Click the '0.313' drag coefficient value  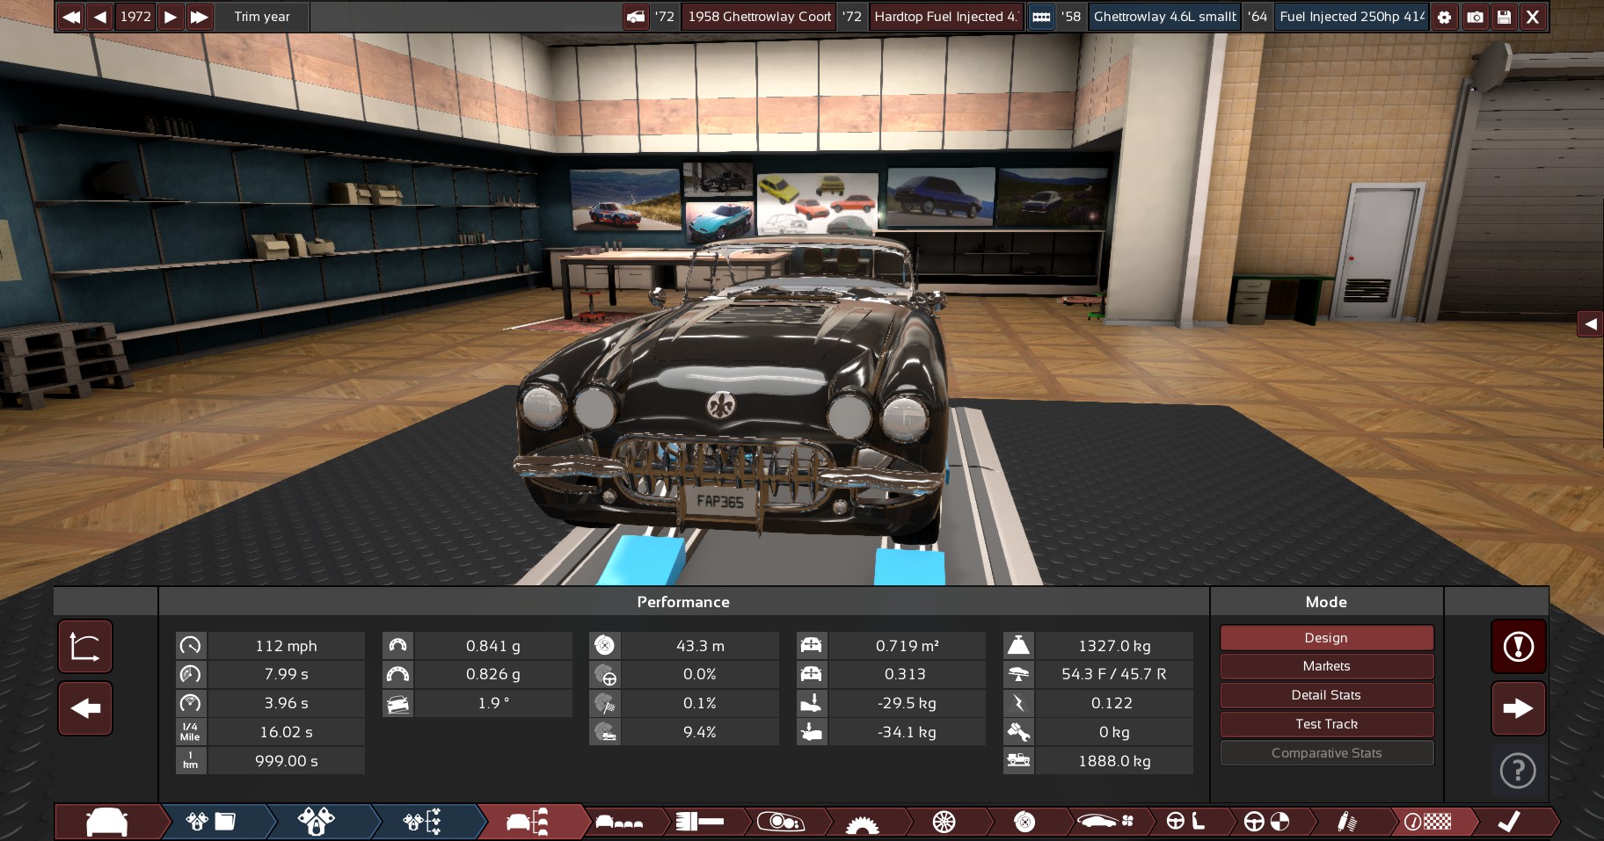pos(908,674)
